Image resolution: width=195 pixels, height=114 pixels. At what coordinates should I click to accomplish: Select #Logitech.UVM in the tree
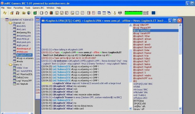point(24,55)
